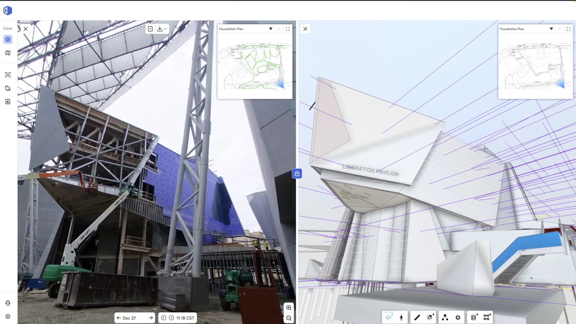Open the section box tool
The height and width of the screenshot is (324, 576).
[430, 317]
